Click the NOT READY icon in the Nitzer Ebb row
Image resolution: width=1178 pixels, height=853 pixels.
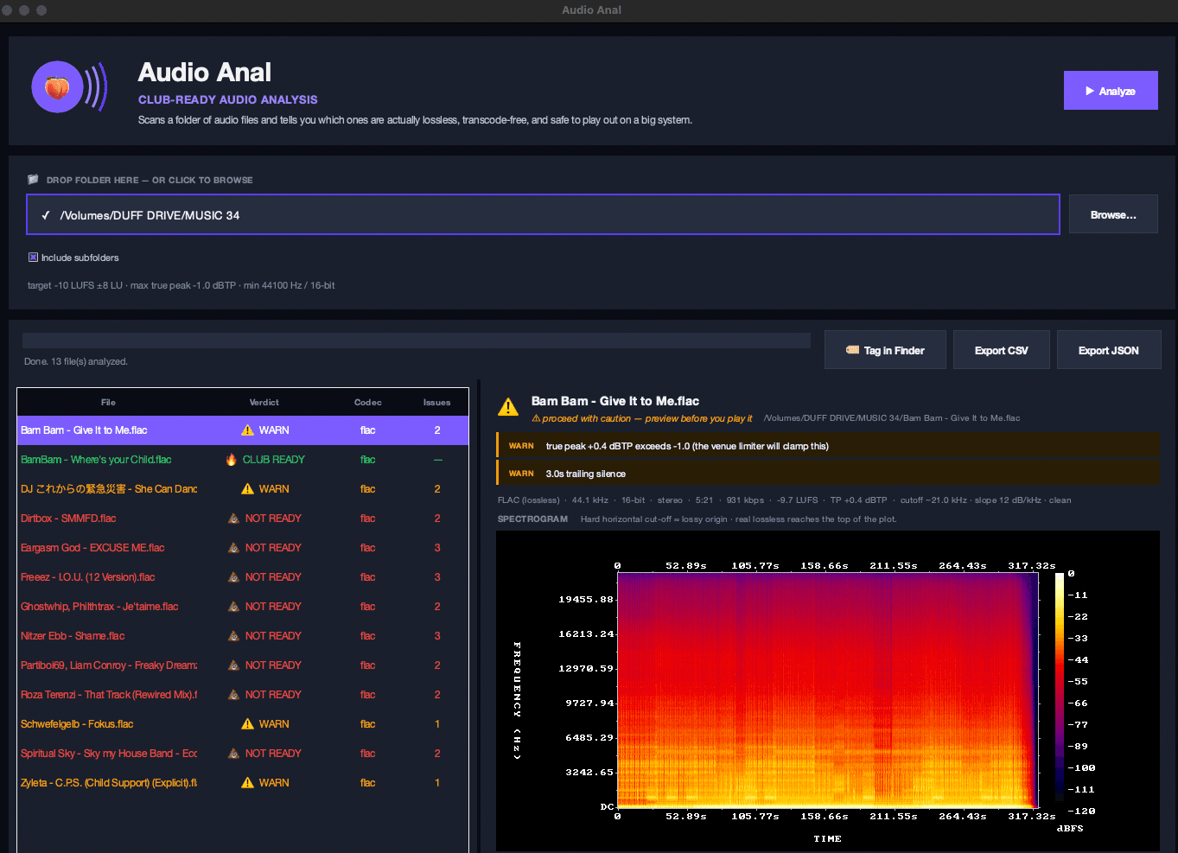click(x=233, y=636)
